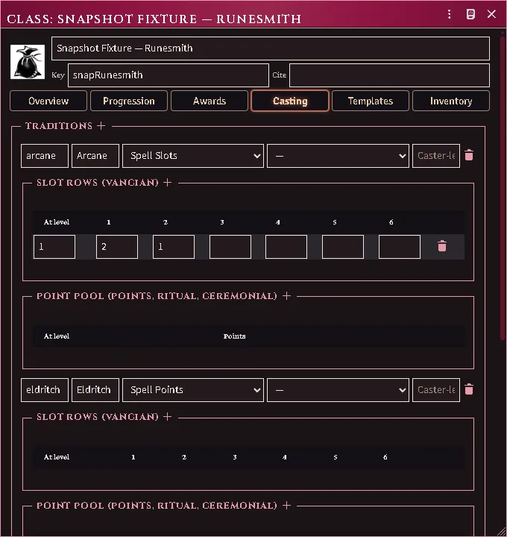Click the eldritch Caster-level formula field
The image size is (507, 537).
coord(436,390)
